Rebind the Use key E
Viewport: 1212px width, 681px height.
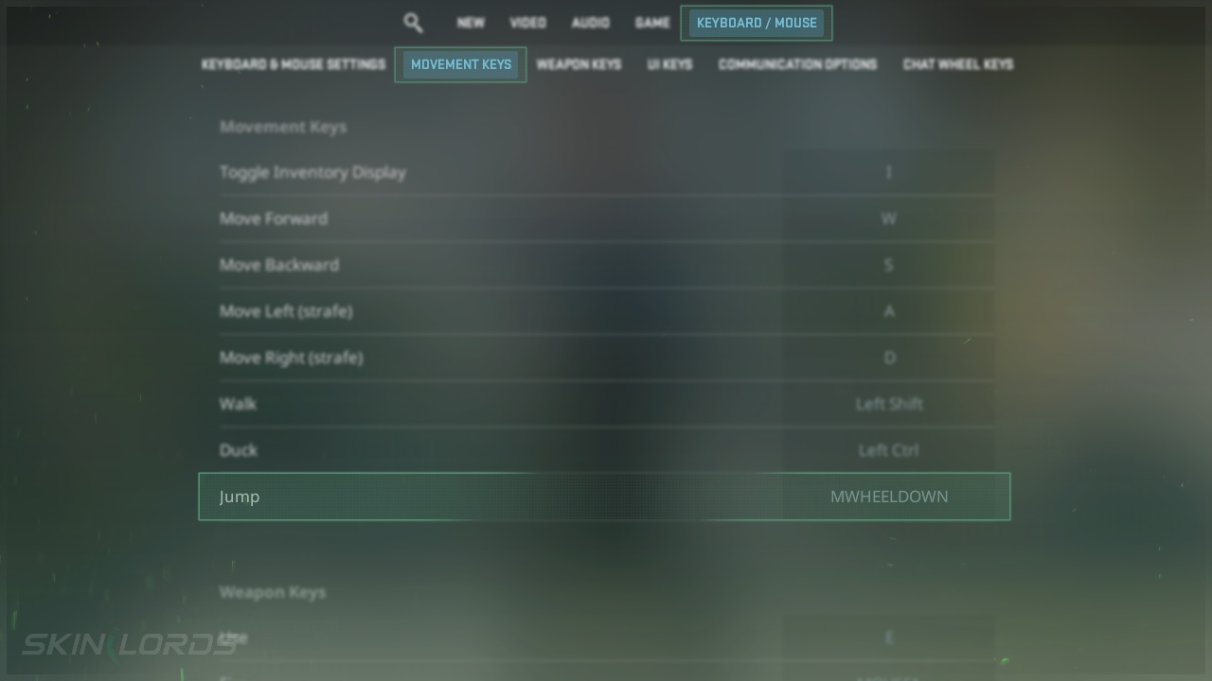click(x=889, y=637)
